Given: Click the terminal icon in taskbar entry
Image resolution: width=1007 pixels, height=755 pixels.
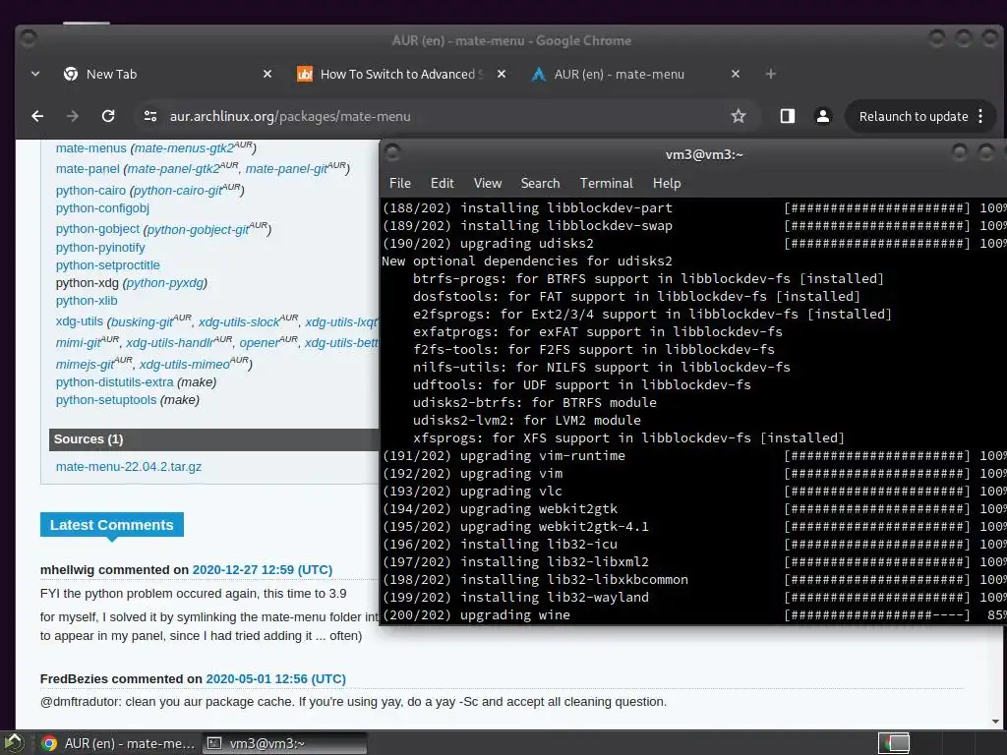Looking at the screenshot, I should (x=214, y=743).
